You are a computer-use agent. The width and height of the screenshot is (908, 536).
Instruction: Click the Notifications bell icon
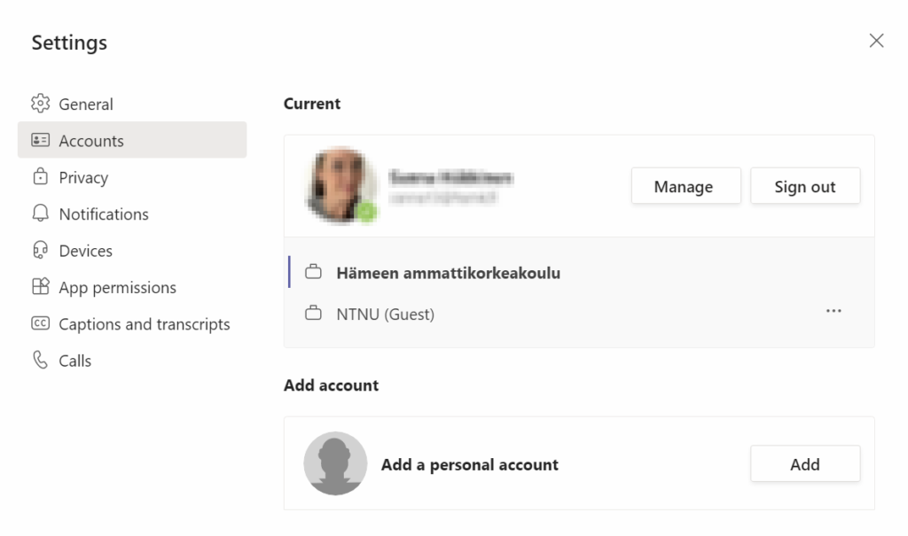pyautogui.click(x=41, y=213)
